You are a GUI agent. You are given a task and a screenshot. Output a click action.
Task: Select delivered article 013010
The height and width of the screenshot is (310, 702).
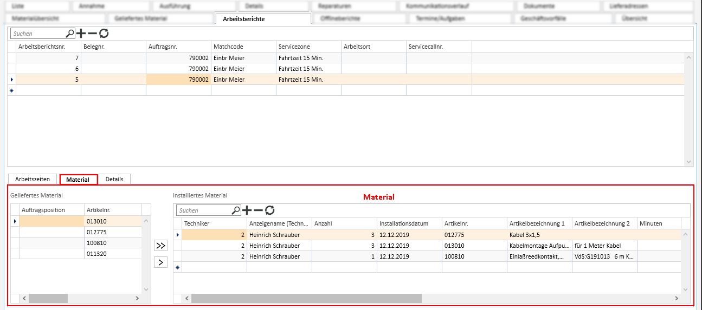(x=113, y=221)
